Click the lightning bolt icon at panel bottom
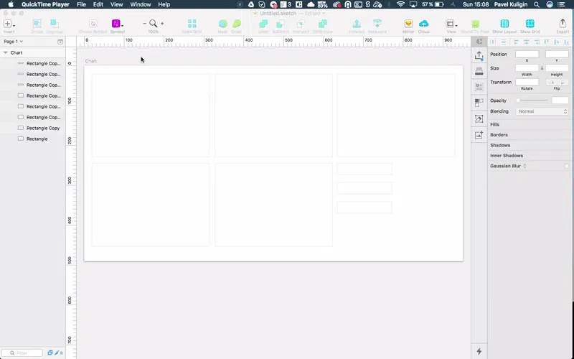The height and width of the screenshot is (359, 574). click(479, 351)
